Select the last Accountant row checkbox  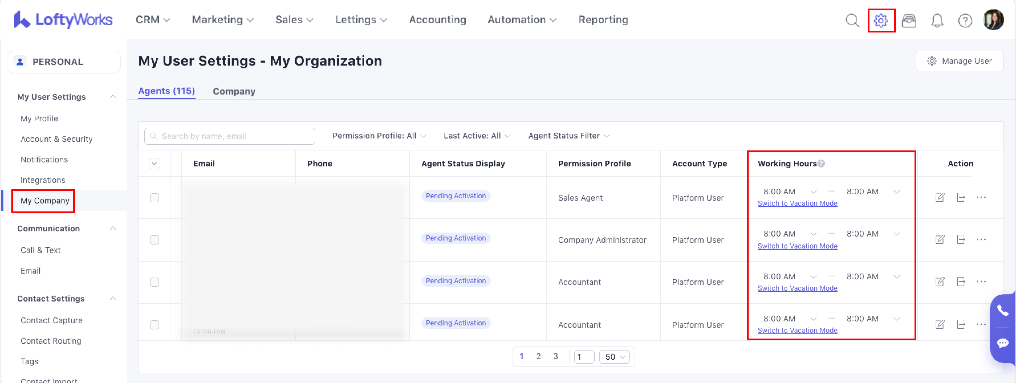pyautogui.click(x=154, y=325)
